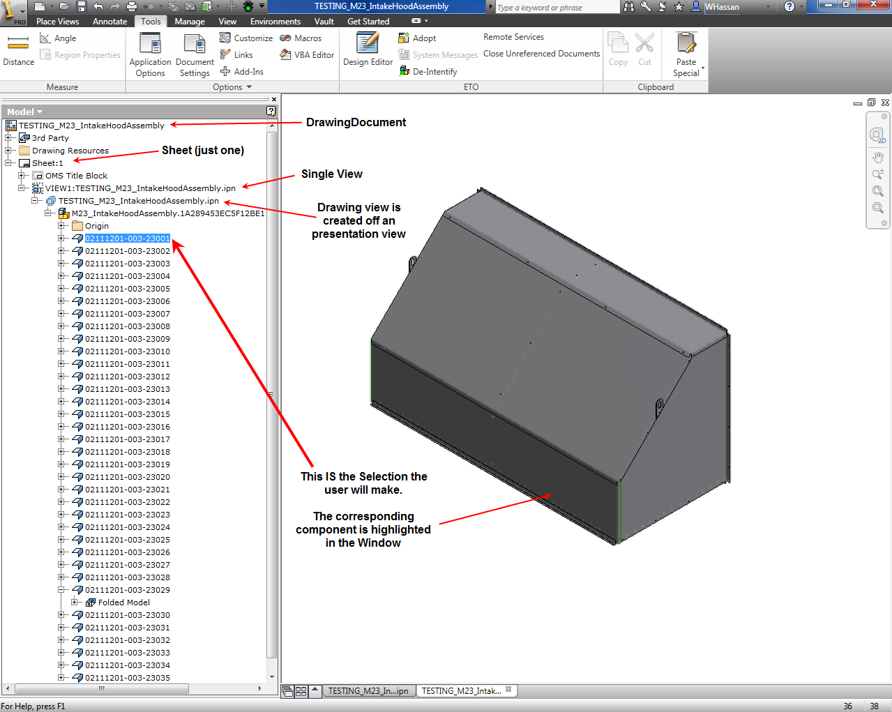Open the Help question mark icon
Viewport: 892px width, 712px height.
click(x=789, y=6)
